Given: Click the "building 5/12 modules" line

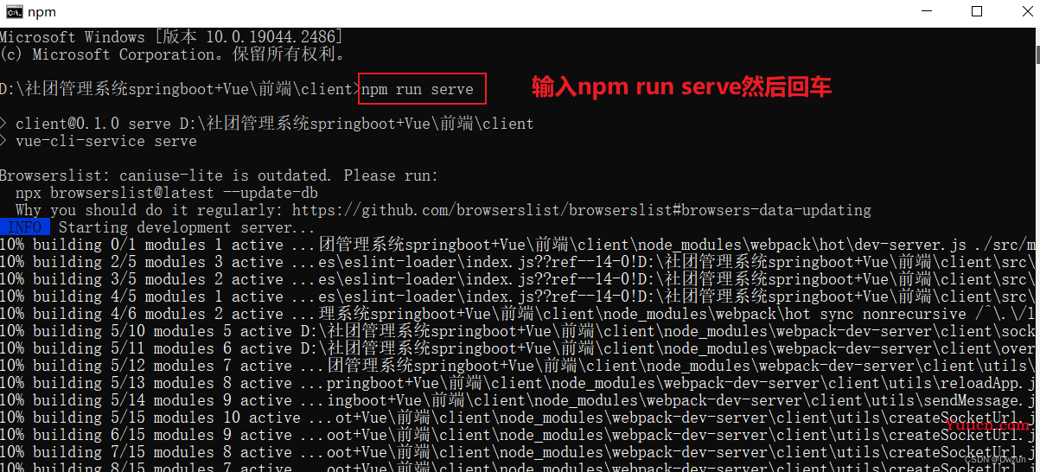Looking at the screenshot, I should 518,366.
